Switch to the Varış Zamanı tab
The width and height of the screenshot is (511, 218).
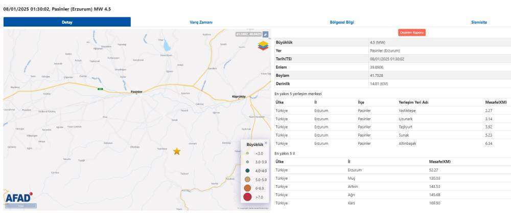point(201,23)
